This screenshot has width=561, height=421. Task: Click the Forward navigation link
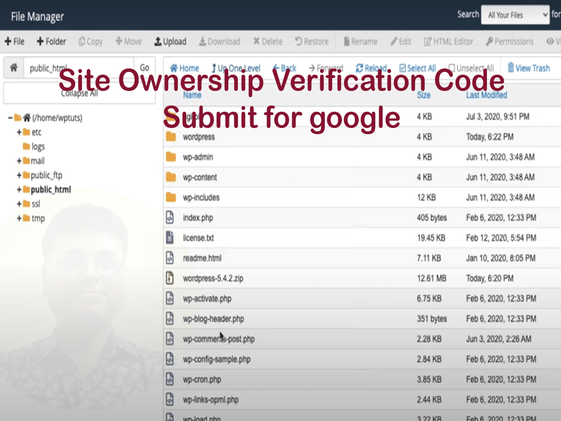coord(325,68)
